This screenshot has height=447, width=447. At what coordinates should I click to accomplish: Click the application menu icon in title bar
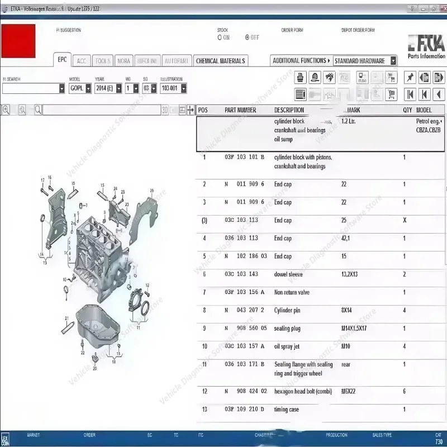4,9
